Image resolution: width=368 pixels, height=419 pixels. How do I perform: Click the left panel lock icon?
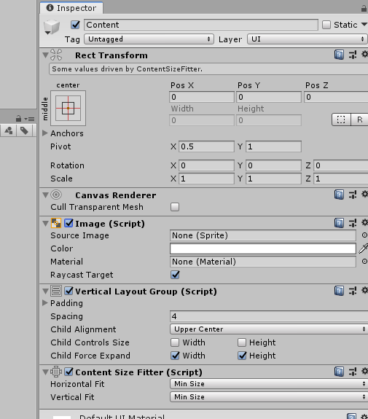(x=18, y=118)
